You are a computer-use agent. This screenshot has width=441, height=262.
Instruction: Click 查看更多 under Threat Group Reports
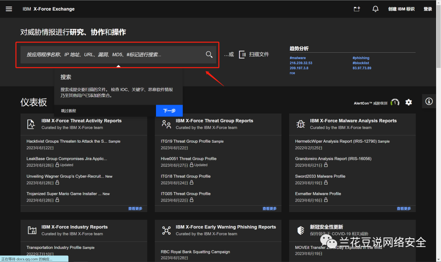[x=269, y=208]
